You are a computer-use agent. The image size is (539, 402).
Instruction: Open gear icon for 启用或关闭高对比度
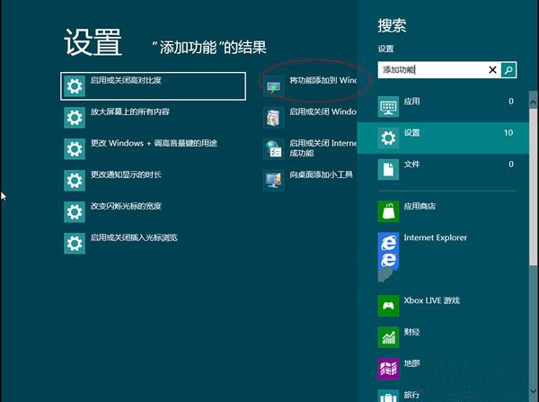coord(75,86)
